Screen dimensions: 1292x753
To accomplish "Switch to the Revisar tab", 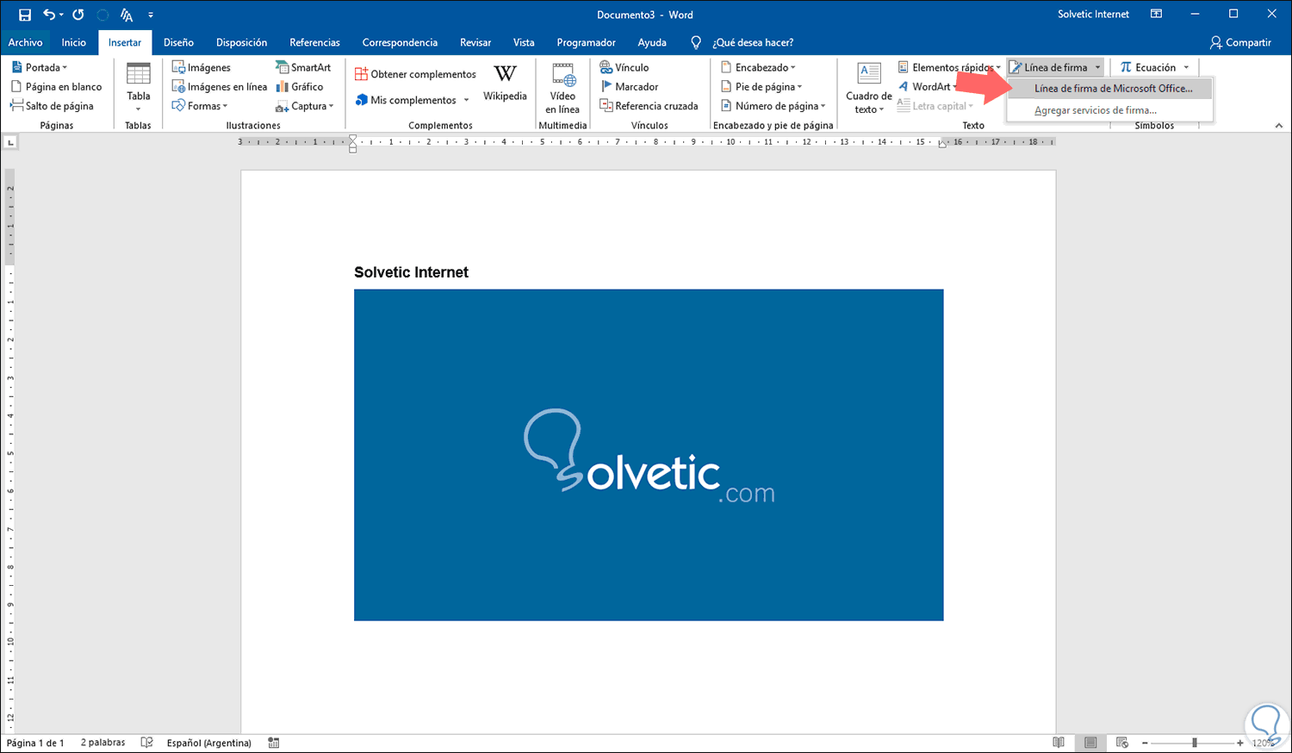I will pos(475,42).
